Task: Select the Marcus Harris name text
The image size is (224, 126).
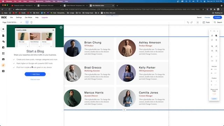Action: pos(94,92)
